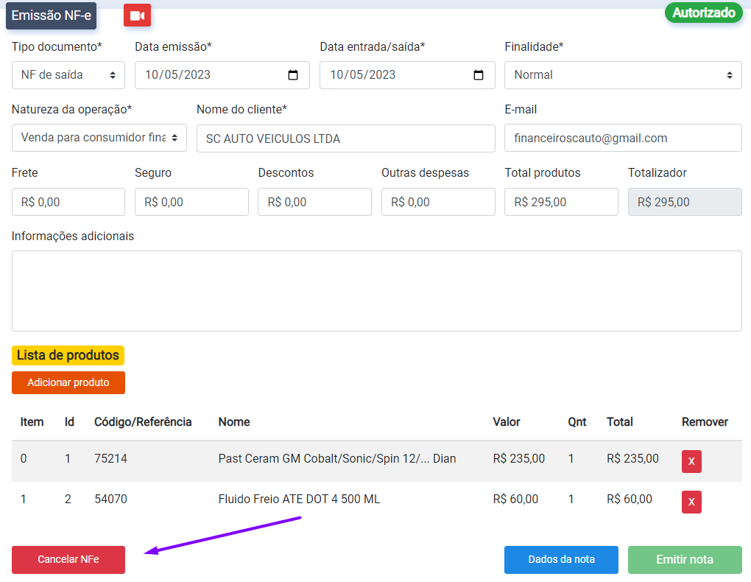Expand the Finalidade dropdown
Viewport: 751px width, 582px height.
point(623,75)
